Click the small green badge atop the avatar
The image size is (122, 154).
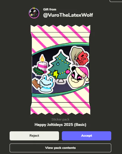[x=34, y=8]
